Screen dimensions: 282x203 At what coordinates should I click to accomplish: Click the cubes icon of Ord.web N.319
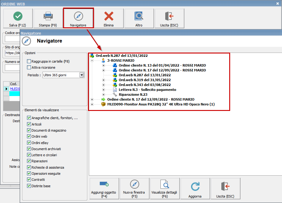115,80
